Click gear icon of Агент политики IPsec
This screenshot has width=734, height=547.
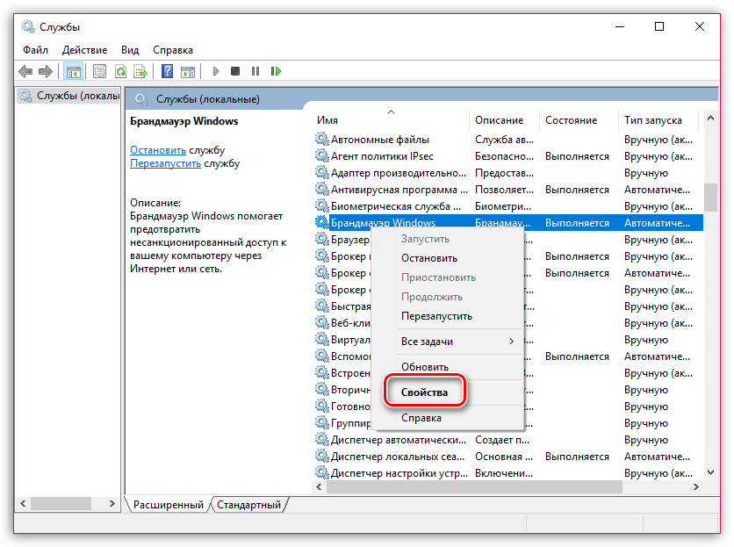[321, 156]
